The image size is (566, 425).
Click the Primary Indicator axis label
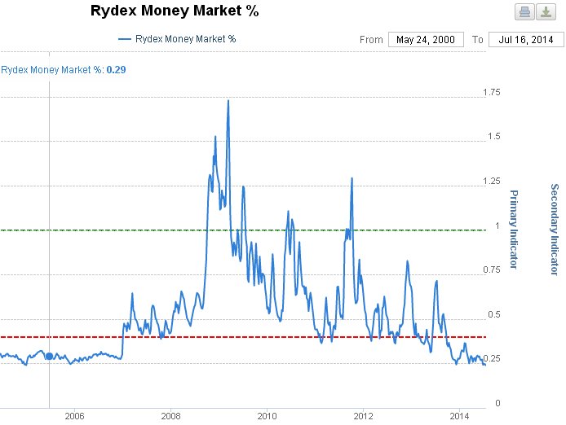pyautogui.click(x=514, y=230)
